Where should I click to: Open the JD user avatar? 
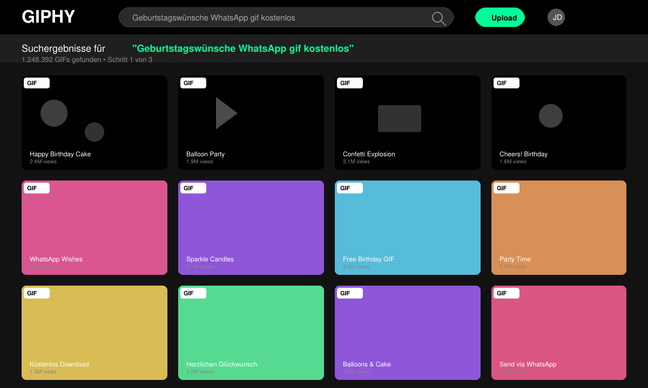pos(556,17)
